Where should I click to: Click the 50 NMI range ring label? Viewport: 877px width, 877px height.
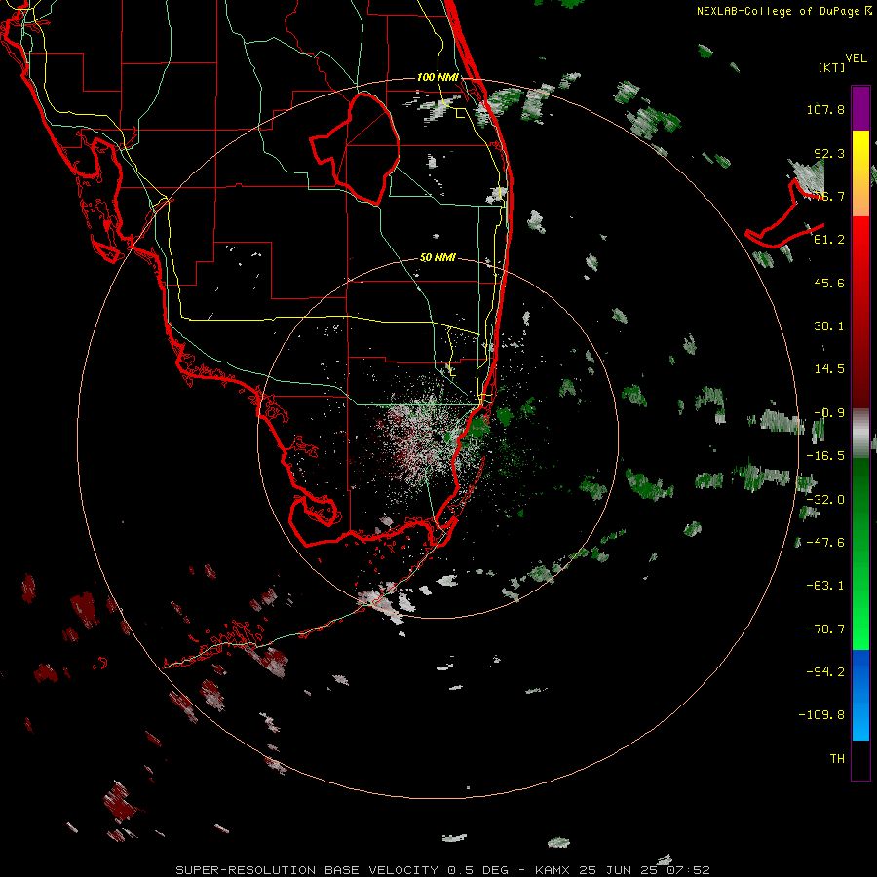[x=438, y=258]
